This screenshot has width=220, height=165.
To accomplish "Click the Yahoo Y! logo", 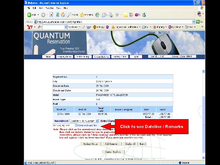I will click(x=30, y=27).
